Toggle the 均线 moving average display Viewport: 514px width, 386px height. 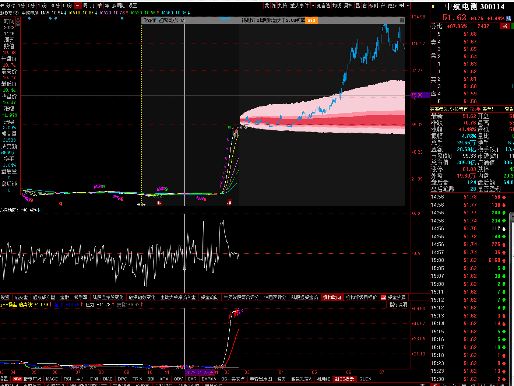tap(337, 6)
